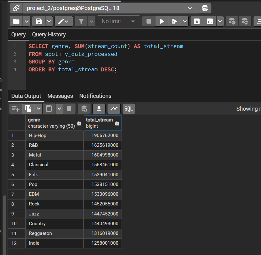This screenshot has width=261, height=255.
Task: Select the cell with value 1440493000
Action: [x=102, y=224]
